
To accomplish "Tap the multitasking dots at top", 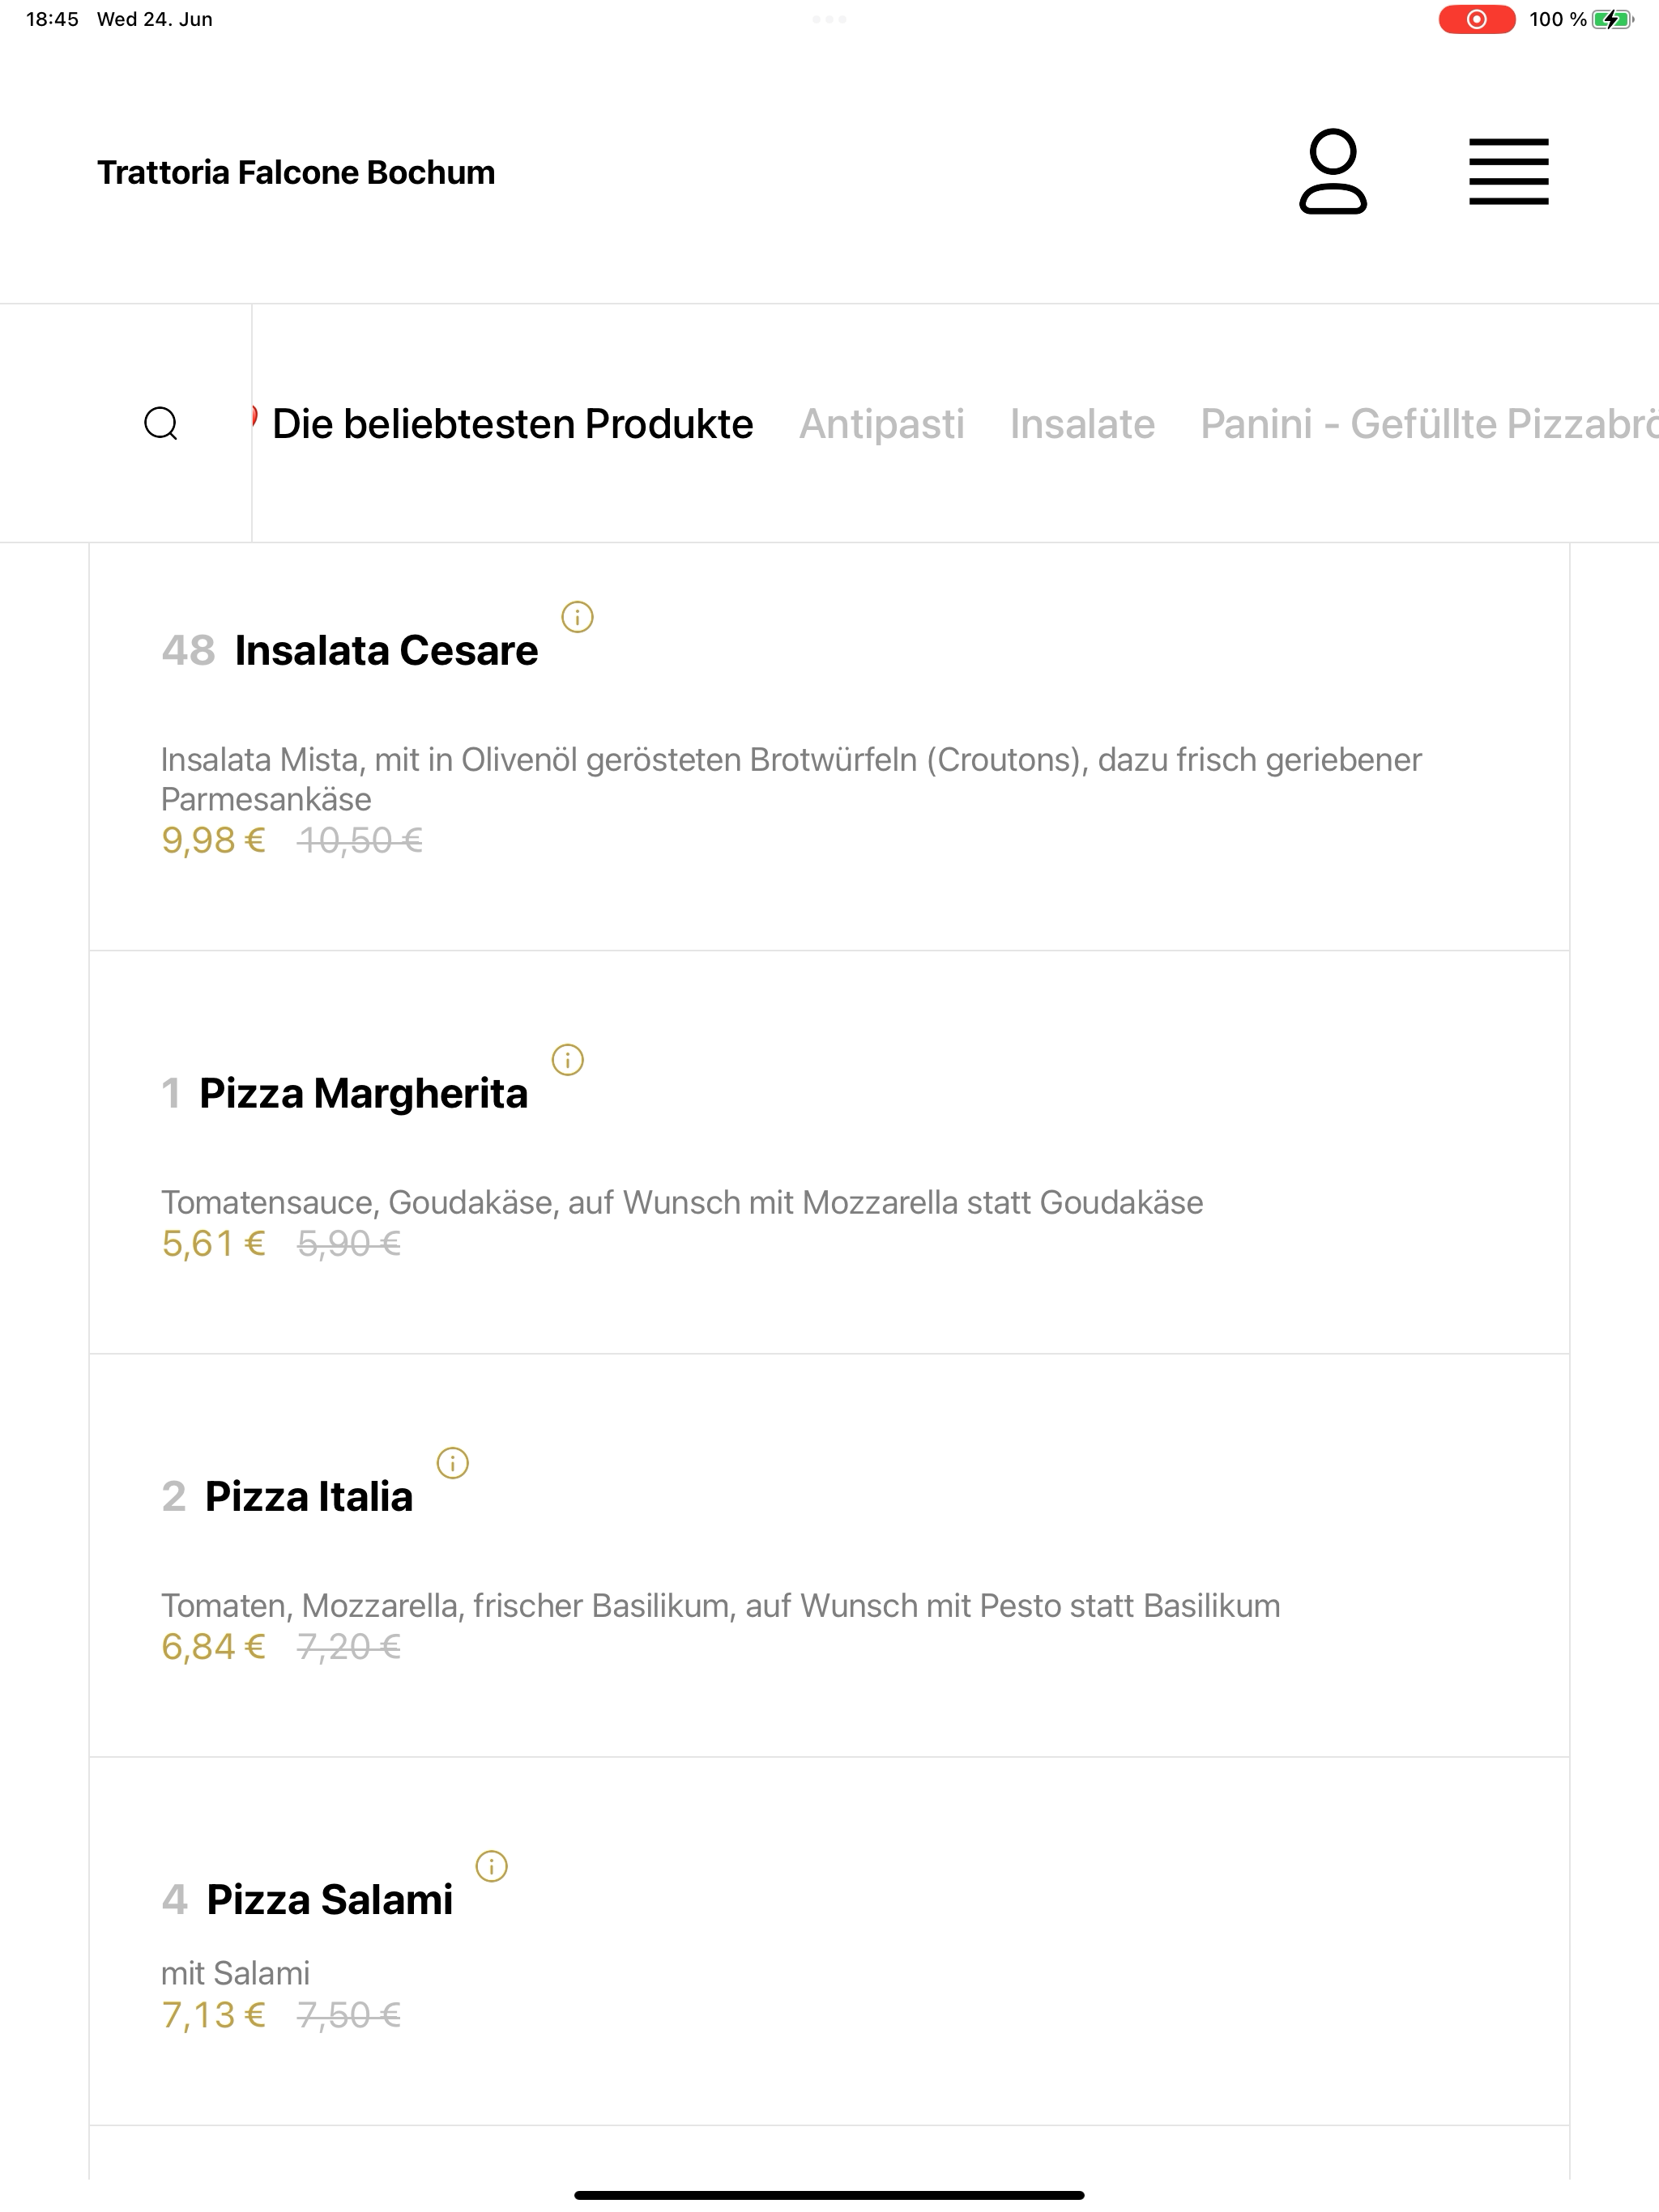I will pos(829,19).
